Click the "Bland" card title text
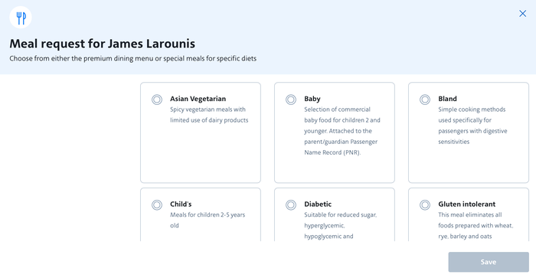 (x=447, y=99)
